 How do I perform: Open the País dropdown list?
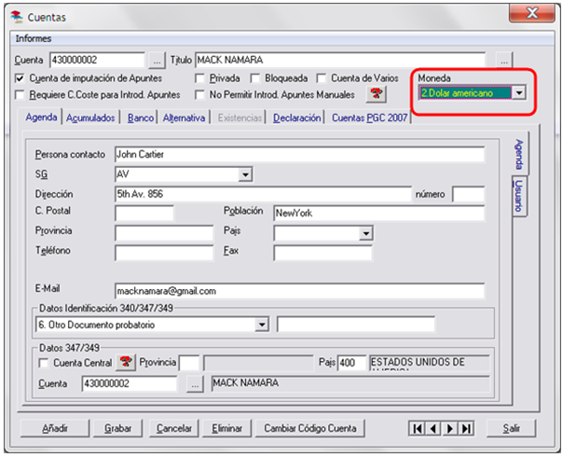365,233
